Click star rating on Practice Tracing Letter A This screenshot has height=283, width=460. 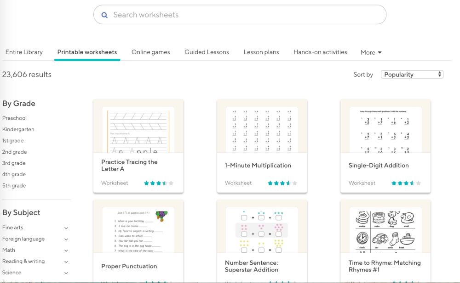[x=159, y=183]
